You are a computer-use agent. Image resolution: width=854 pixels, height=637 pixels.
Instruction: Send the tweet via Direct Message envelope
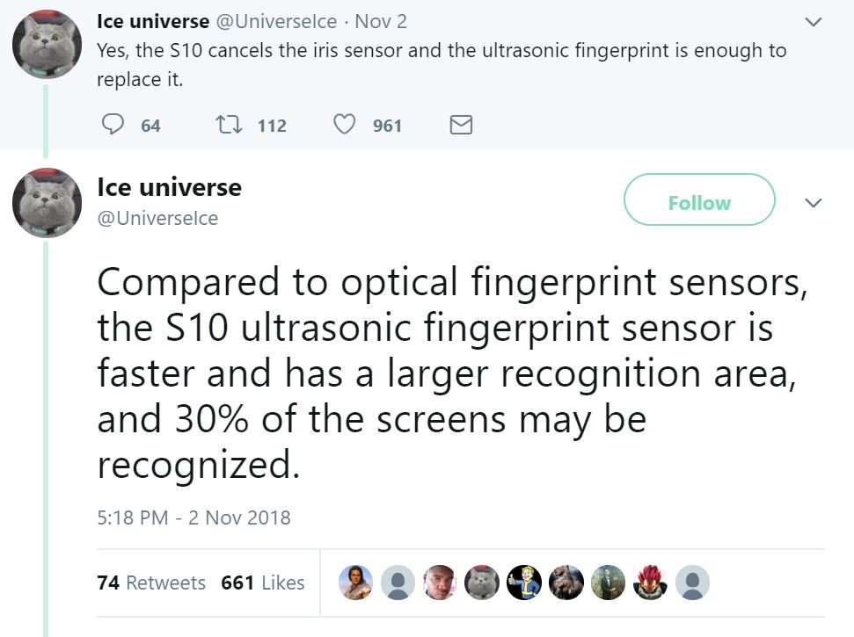(x=461, y=125)
